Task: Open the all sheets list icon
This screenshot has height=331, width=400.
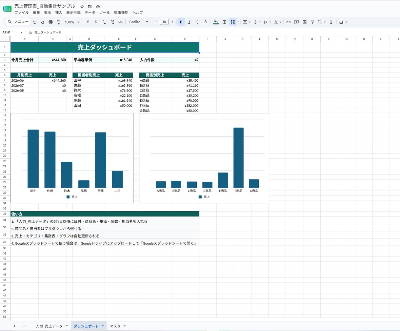Action: coord(25,326)
